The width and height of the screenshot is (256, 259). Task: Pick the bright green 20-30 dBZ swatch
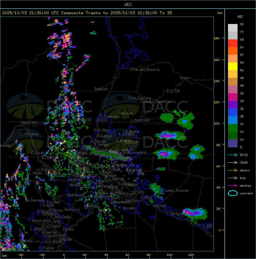(233, 128)
